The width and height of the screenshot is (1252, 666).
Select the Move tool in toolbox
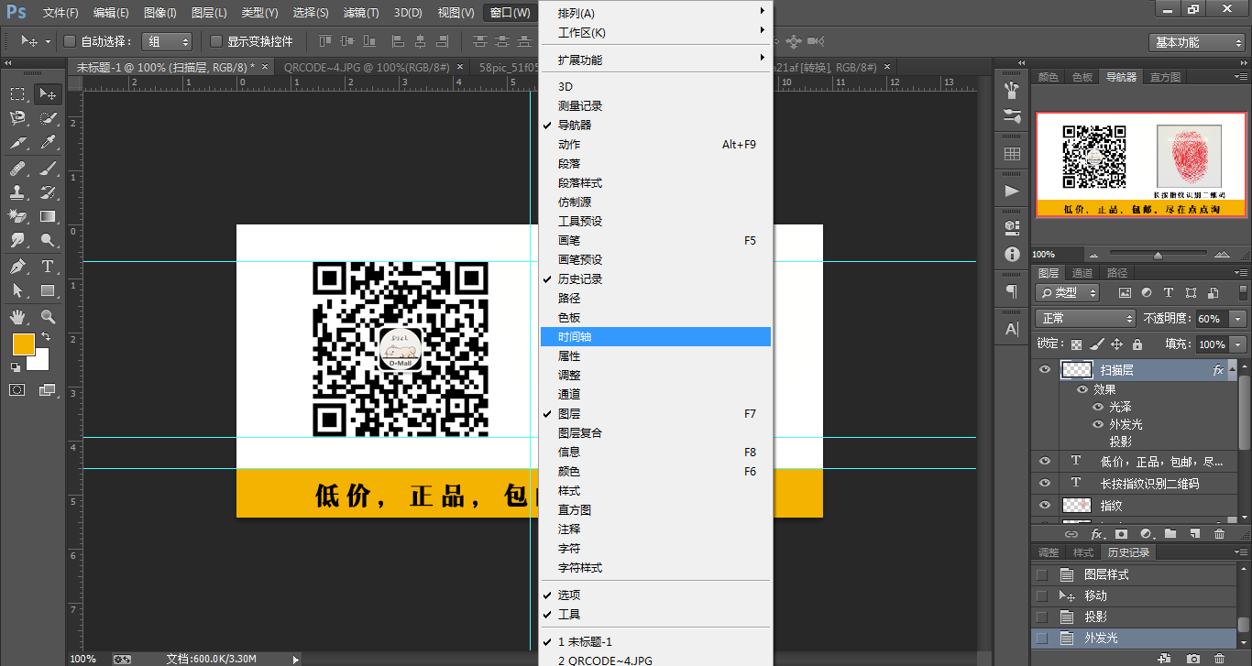[x=48, y=93]
